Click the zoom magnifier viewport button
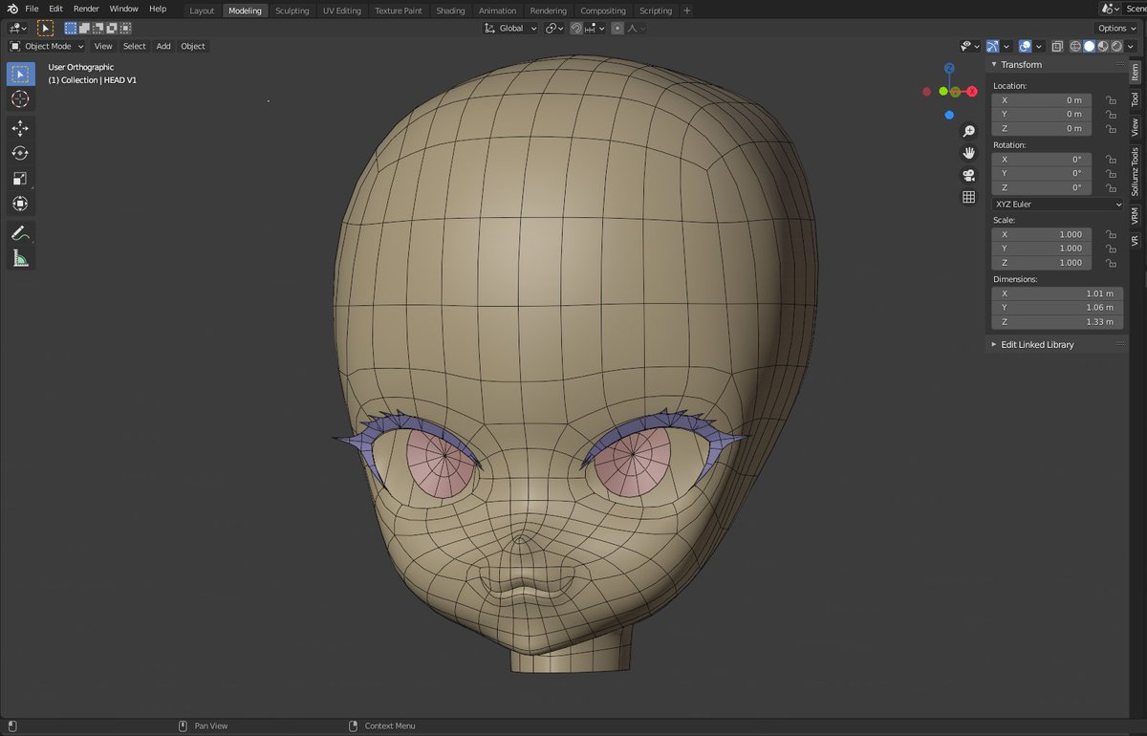The height and width of the screenshot is (736, 1147). click(968, 131)
